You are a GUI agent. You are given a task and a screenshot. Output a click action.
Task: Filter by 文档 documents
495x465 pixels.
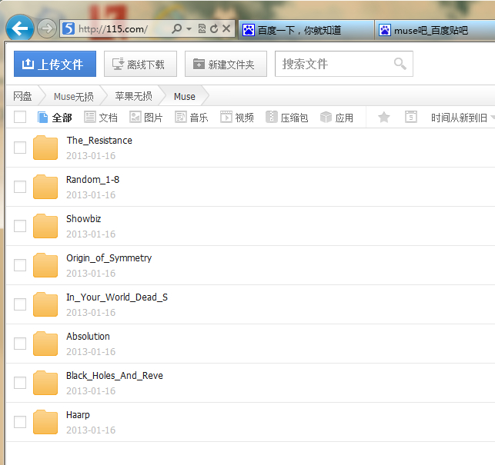[101, 118]
